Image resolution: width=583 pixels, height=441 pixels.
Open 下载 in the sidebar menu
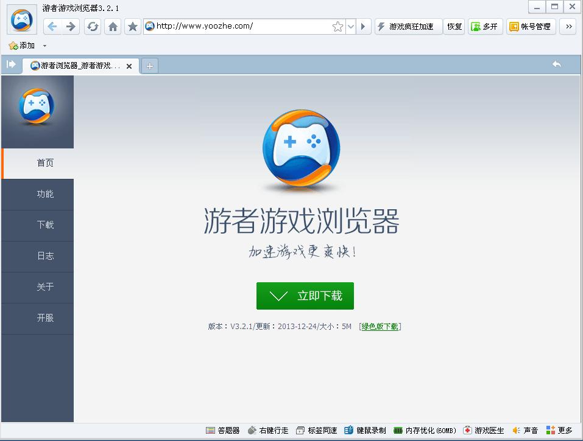pos(38,225)
